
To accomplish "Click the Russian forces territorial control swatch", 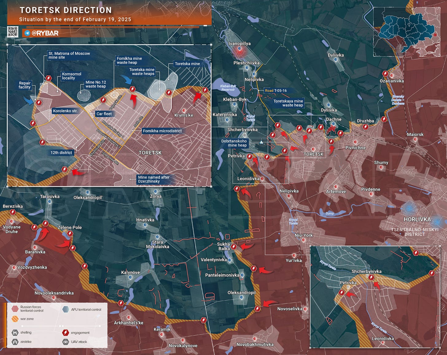I will pyautogui.click(x=15, y=309).
